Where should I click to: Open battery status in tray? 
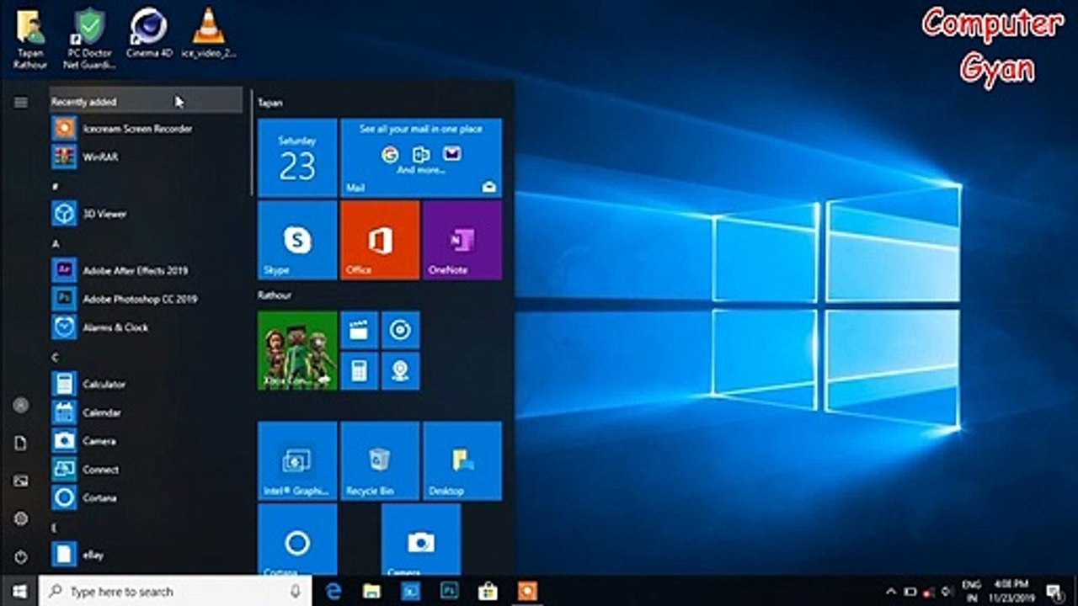coord(910,591)
